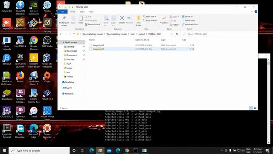
Task: Select Quick access in navigation pane
Action: [71, 42]
